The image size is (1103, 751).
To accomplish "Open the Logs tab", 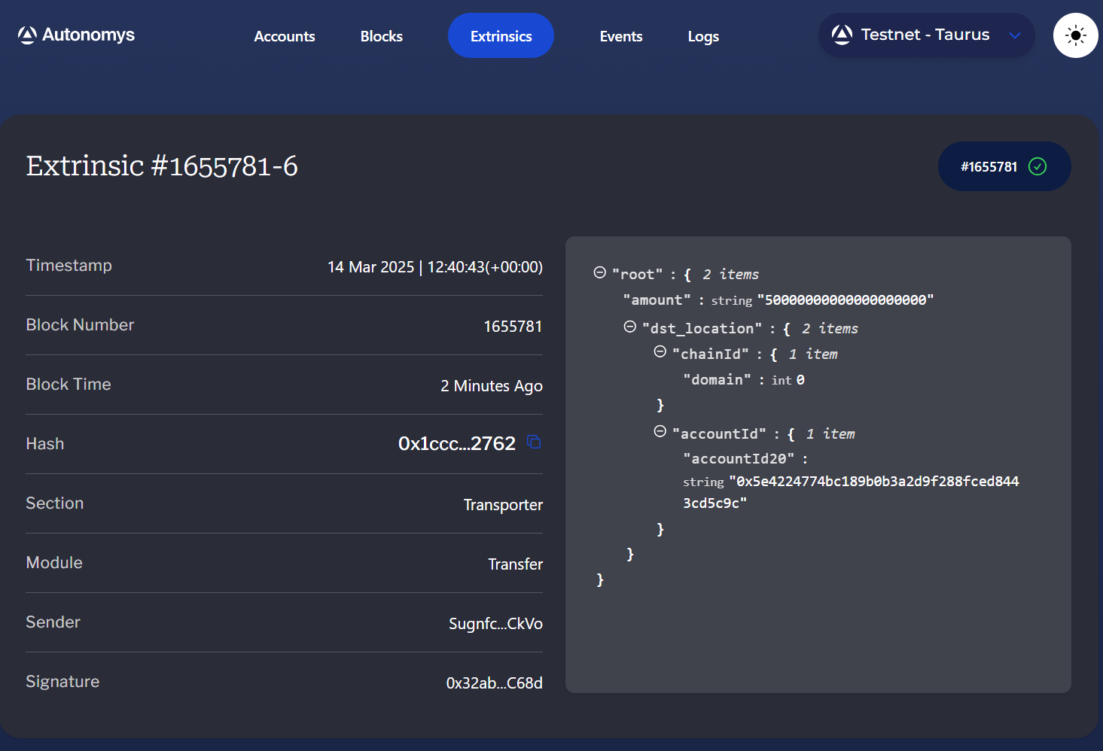I will [703, 36].
